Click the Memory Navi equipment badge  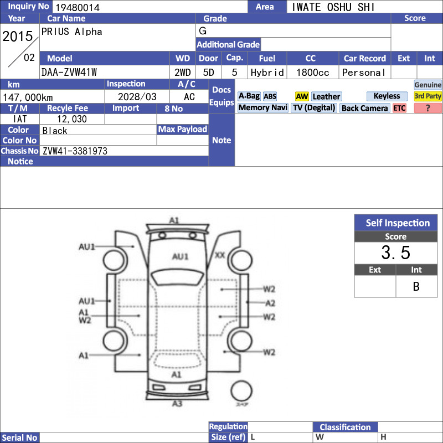click(x=262, y=108)
